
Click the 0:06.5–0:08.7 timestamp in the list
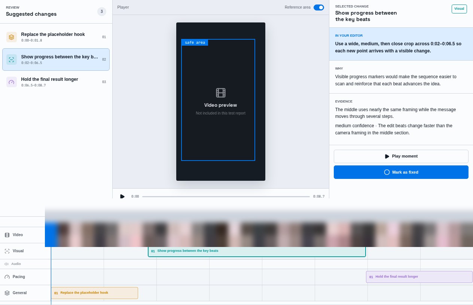[33, 85]
